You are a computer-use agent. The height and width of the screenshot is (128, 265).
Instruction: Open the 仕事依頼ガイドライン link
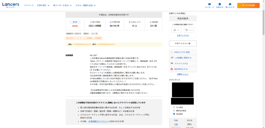click(98, 121)
